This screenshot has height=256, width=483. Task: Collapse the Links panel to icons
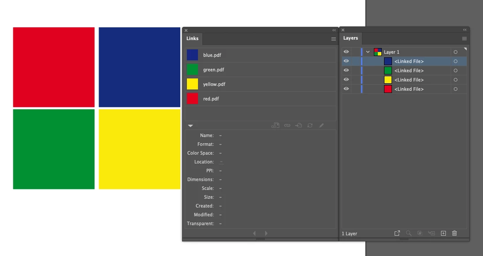pyautogui.click(x=334, y=30)
